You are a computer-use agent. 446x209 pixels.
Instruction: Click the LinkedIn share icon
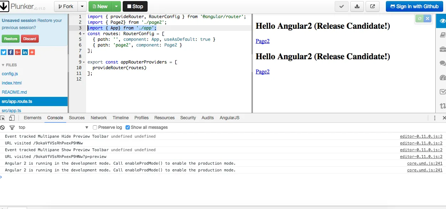[x=25, y=52]
